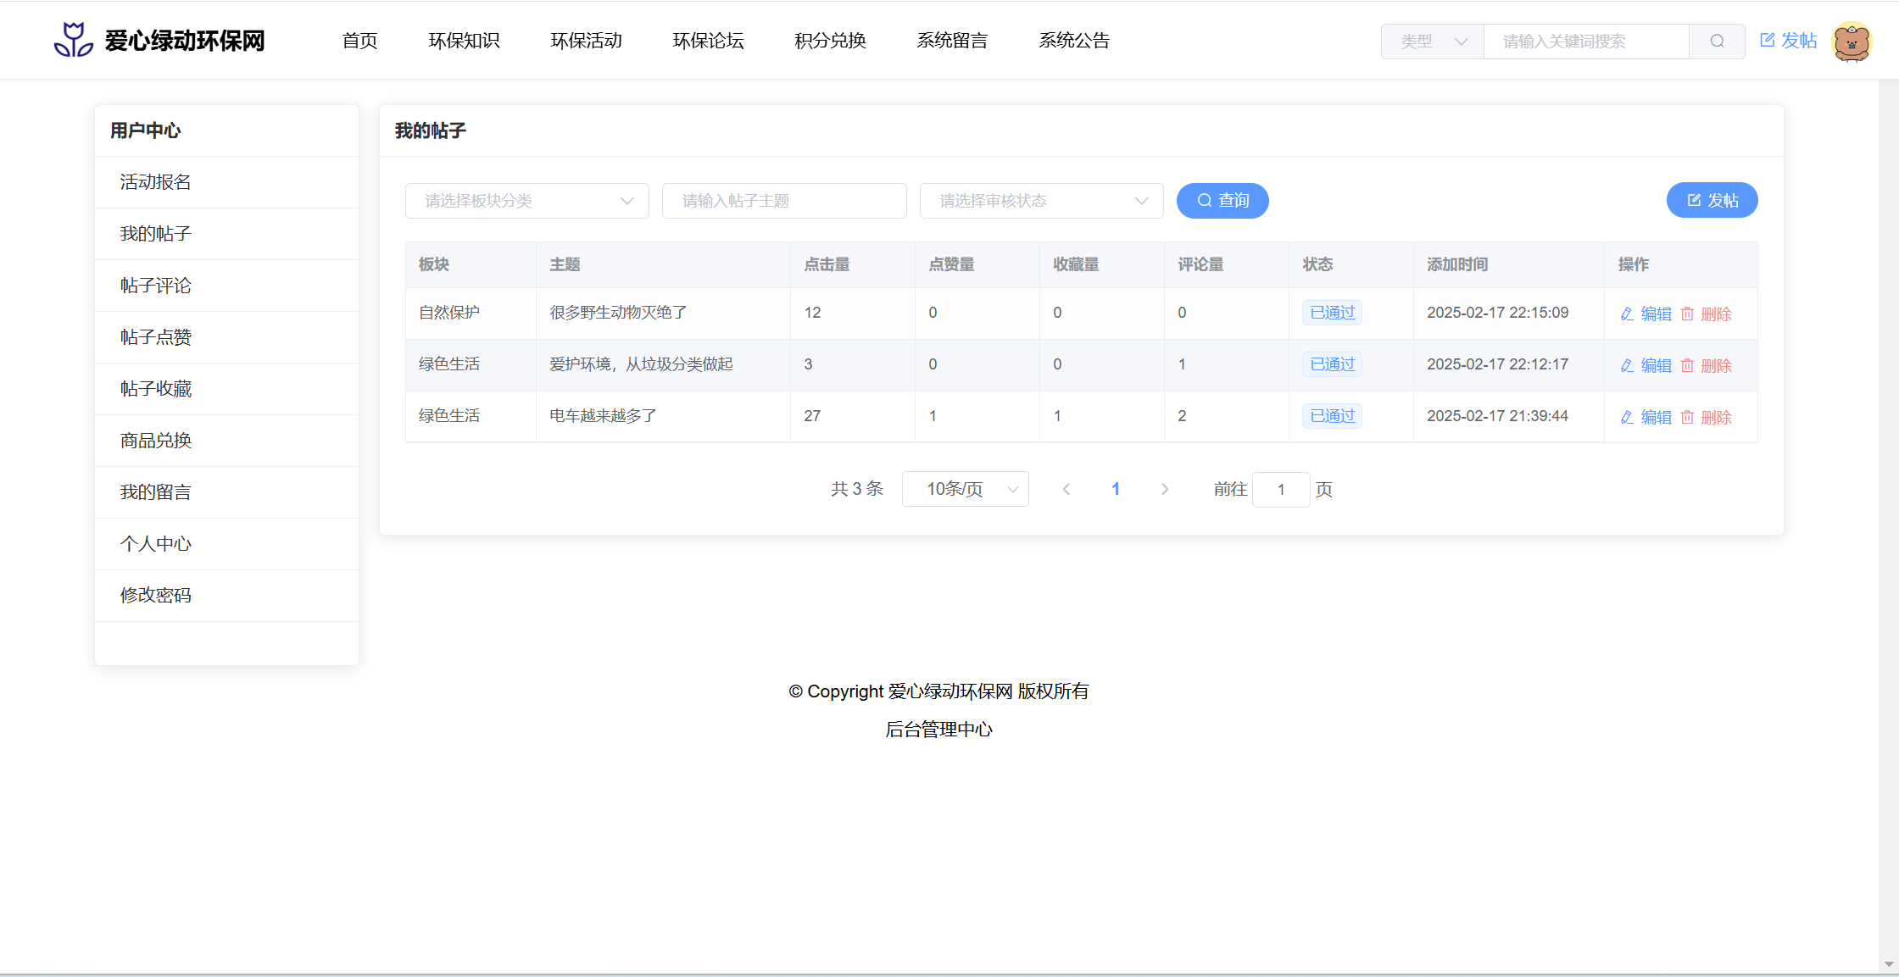Delete the 很多野生动物灭绝了 post
Image resolution: width=1899 pixels, height=977 pixels.
point(1707,314)
